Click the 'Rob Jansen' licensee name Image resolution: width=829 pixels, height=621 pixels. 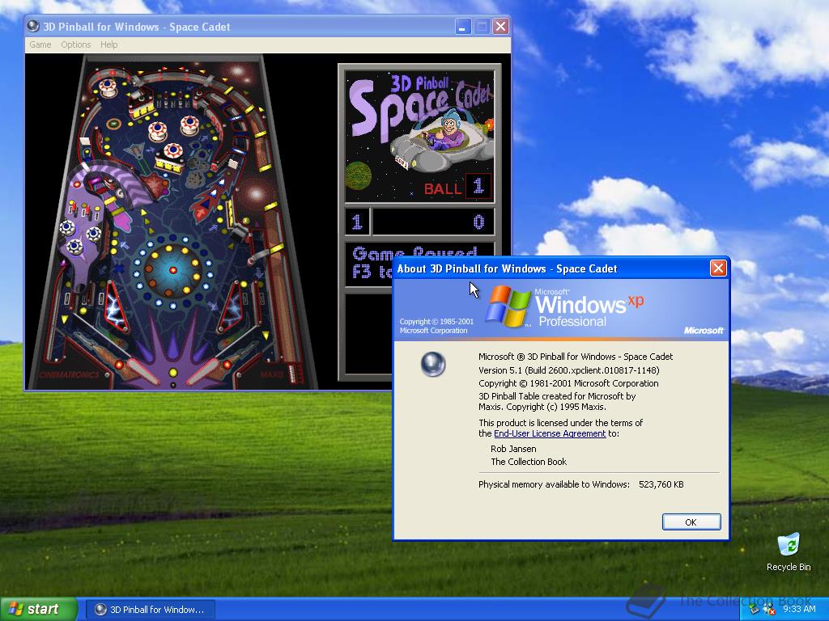pos(512,449)
